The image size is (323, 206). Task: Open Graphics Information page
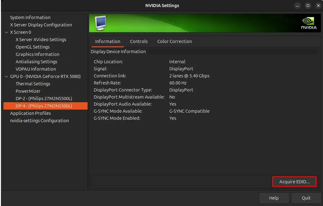coord(37,54)
